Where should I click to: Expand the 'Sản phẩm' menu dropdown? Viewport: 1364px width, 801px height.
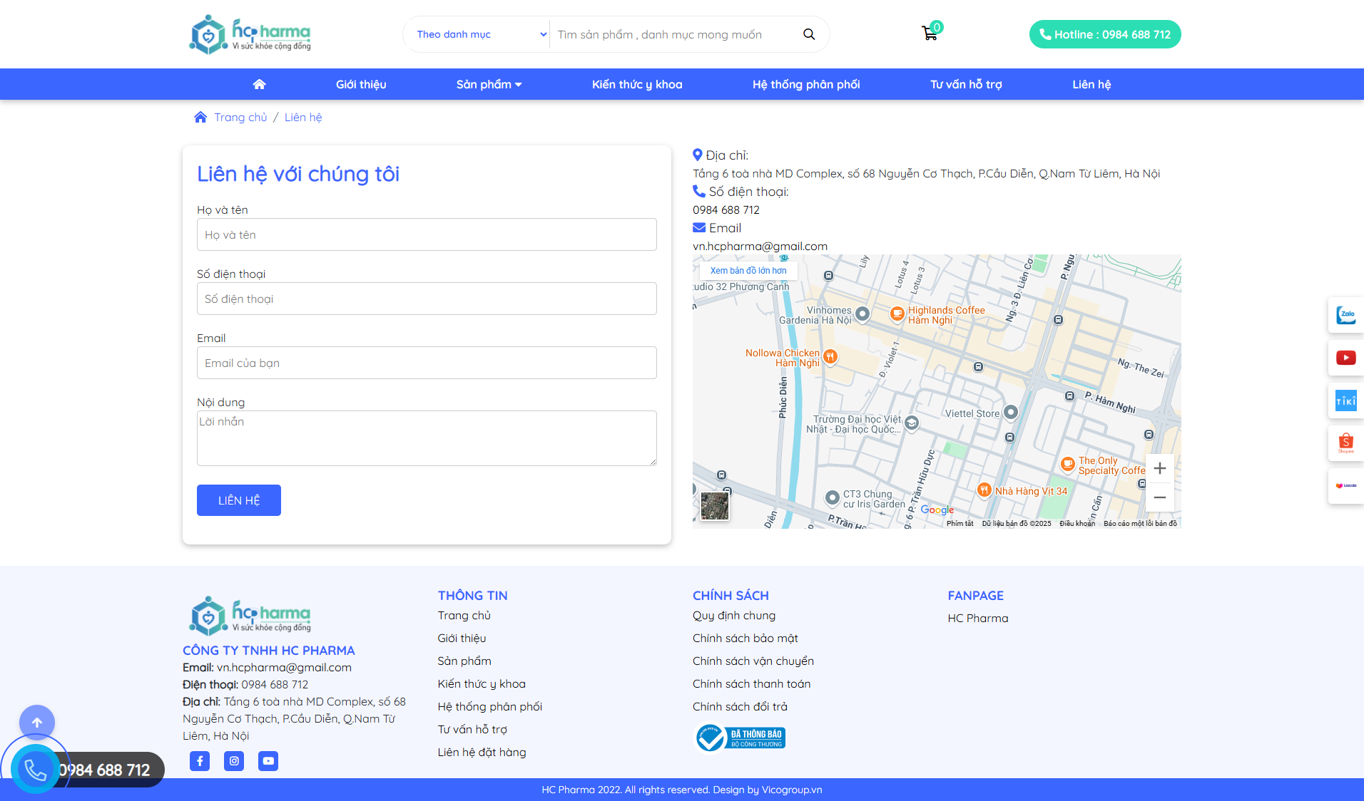click(489, 84)
